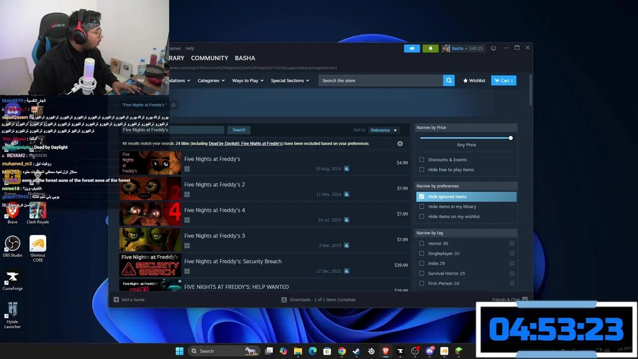
Task: Click review thumbs-up icon for Freddy's 2
Action: click(x=346, y=194)
